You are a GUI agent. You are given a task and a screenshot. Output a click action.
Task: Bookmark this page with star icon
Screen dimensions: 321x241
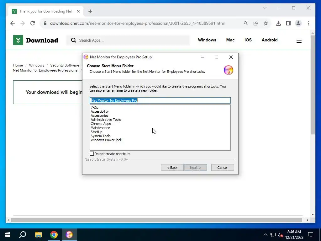[x=266, y=23]
